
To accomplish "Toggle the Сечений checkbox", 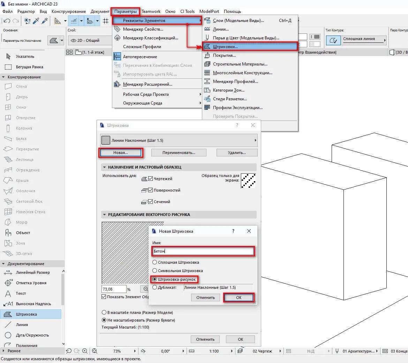I will [150, 201].
